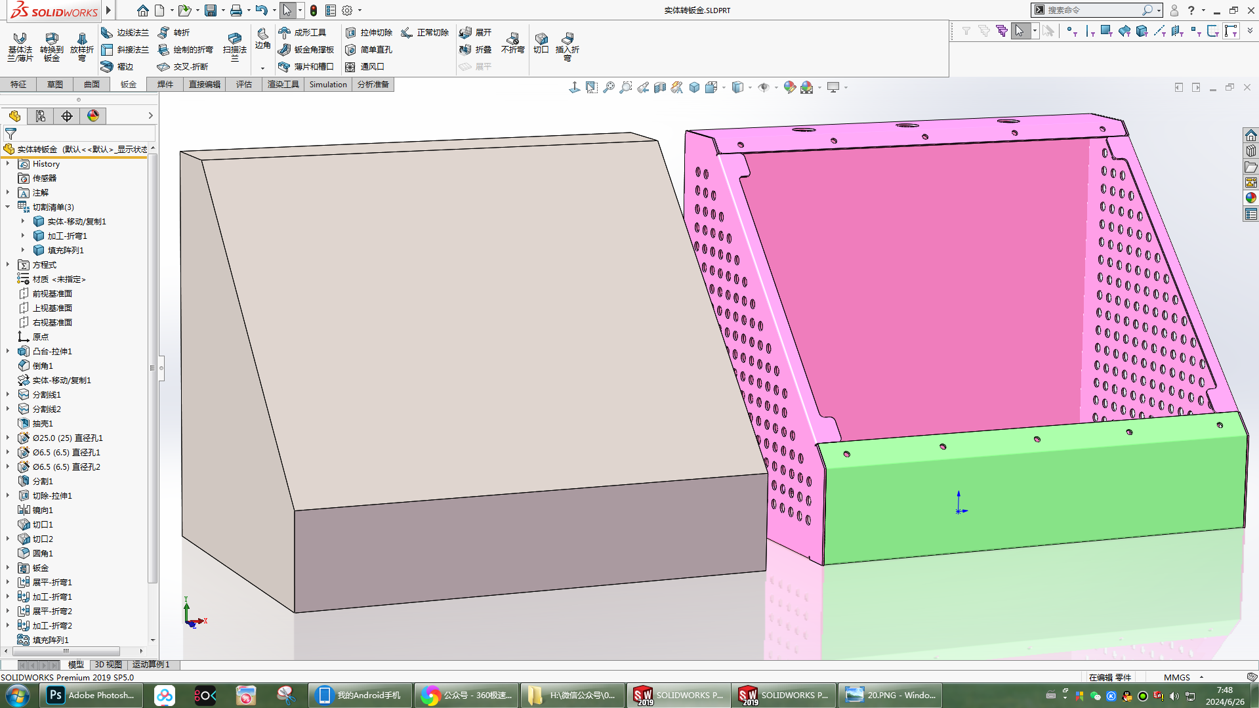Toggle the filter solid bodies selection filter

(1142, 31)
